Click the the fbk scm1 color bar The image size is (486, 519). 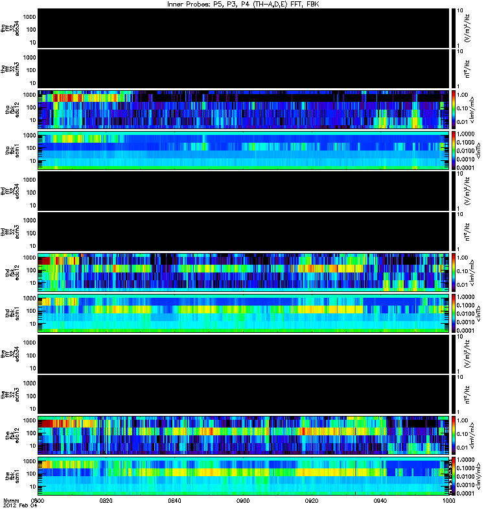pos(454,476)
